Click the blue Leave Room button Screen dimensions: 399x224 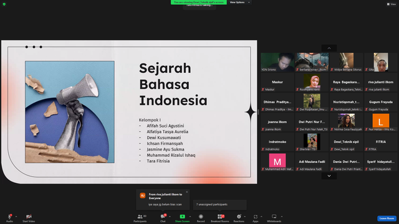387,218
